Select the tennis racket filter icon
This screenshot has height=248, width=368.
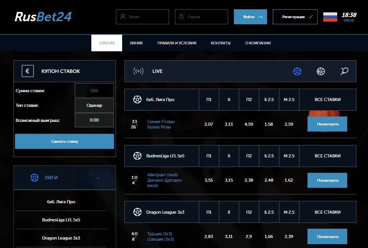tap(344, 71)
